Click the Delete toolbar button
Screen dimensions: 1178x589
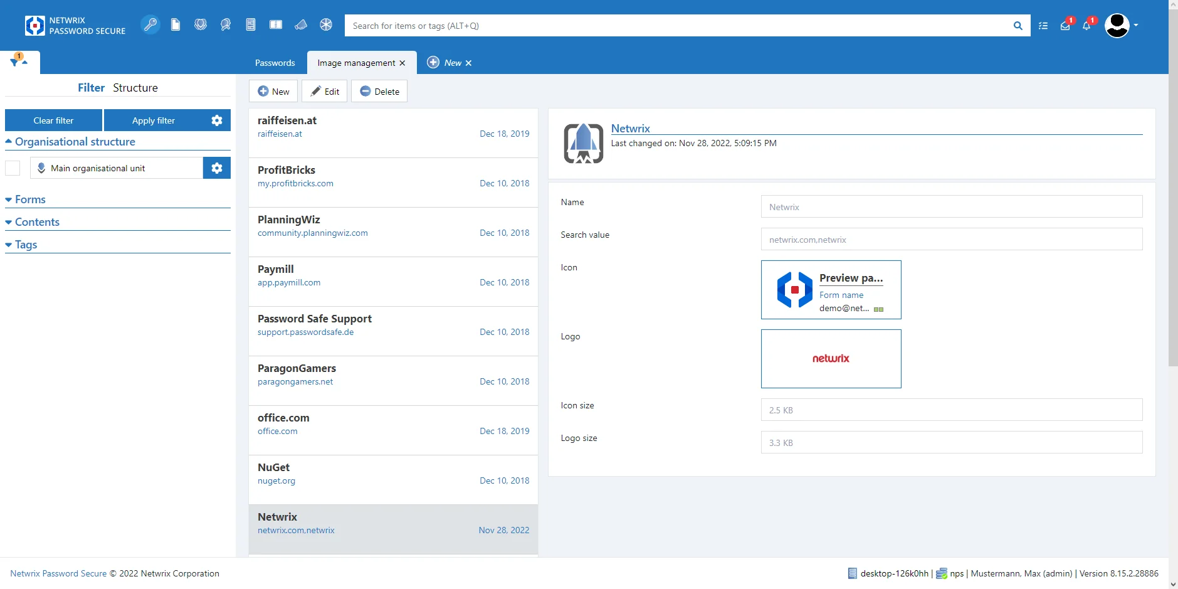pos(379,91)
